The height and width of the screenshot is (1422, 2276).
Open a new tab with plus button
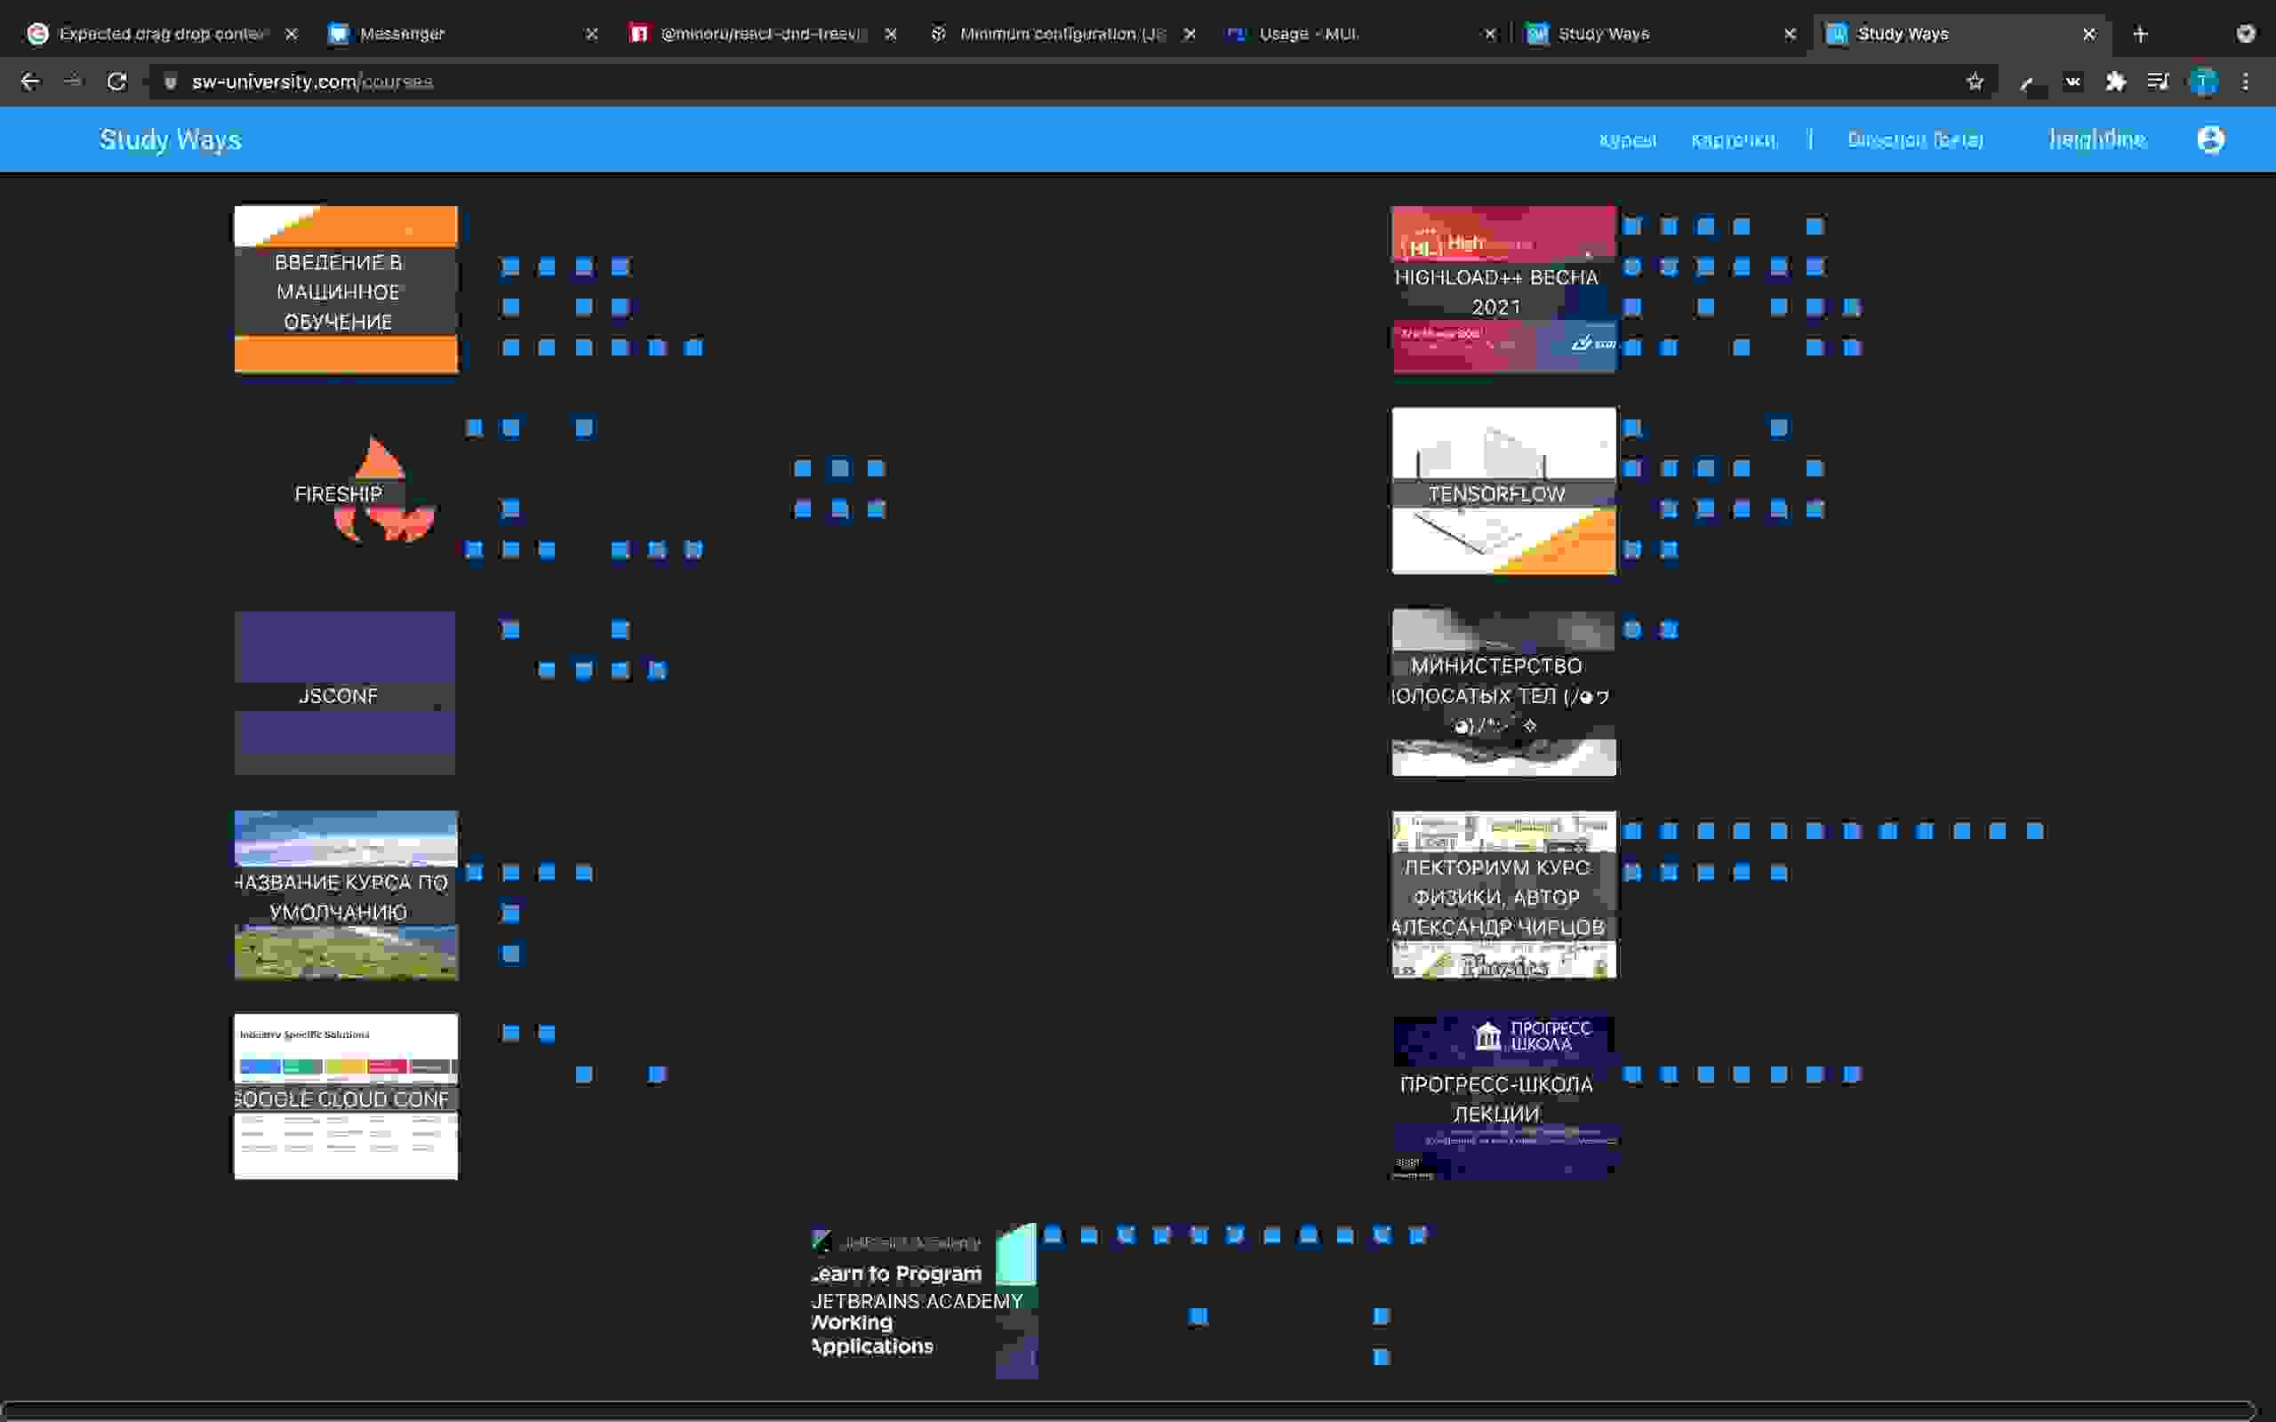tap(2141, 34)
